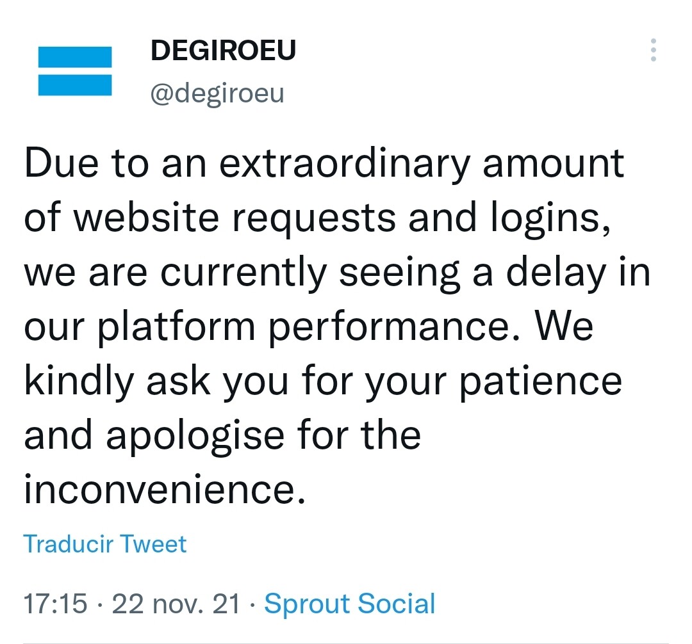Click the word 'delay' in the tweet

pos(556,274)
